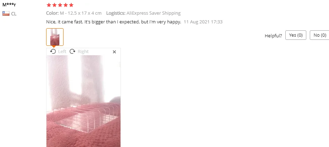Click the rotate right arrow icon
This screenshot has height=147, width=329.
(x=72, y=51)
